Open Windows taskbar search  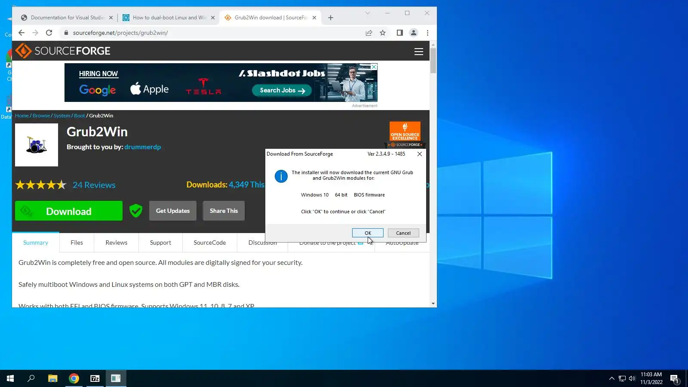point(31,378)
